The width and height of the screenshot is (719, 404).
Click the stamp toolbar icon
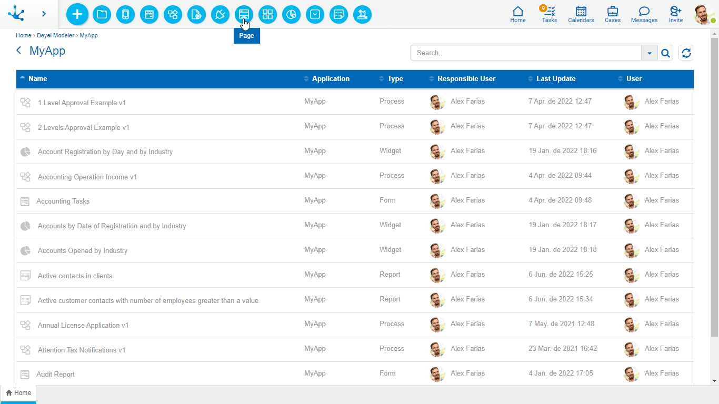point(362,14)
